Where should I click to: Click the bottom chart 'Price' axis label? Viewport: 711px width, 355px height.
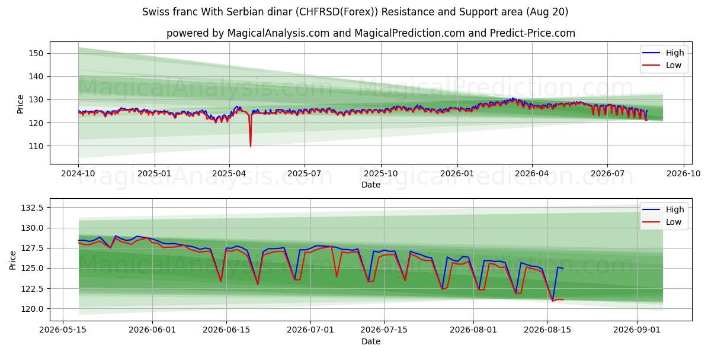(13, 260)
